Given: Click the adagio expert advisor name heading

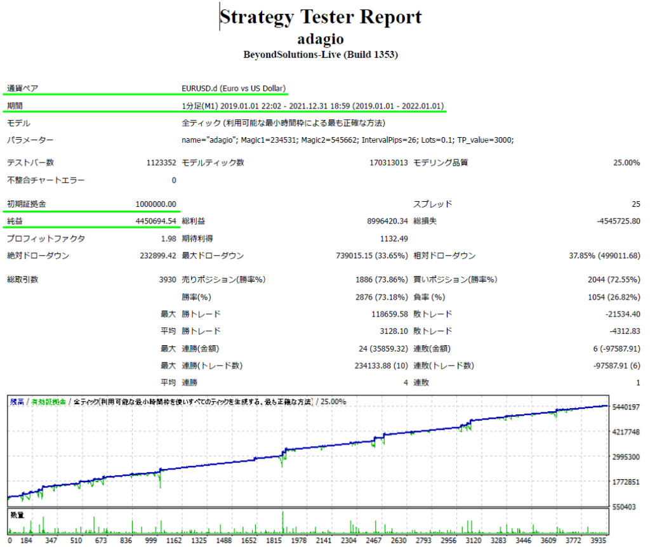Looking at the screenshot, I should [321, 39].
